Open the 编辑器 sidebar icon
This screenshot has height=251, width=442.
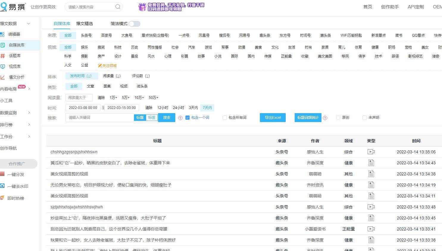tap(2, 34)
